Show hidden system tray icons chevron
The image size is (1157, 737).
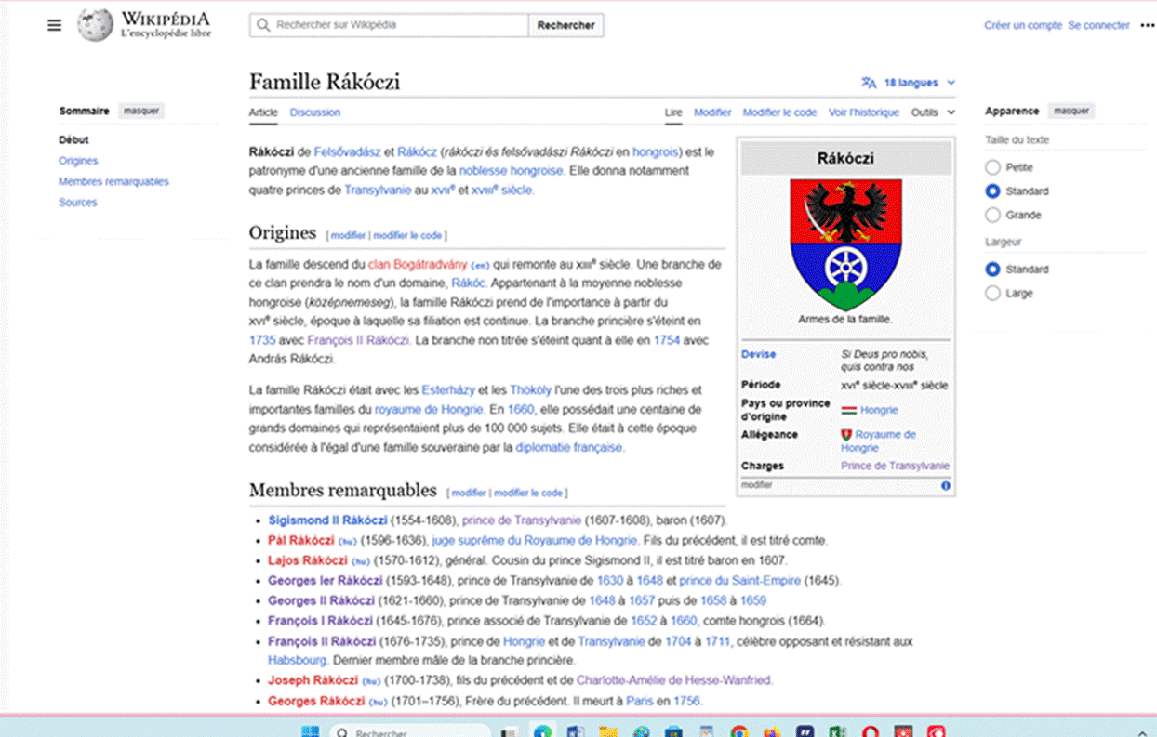(1142, 732)
